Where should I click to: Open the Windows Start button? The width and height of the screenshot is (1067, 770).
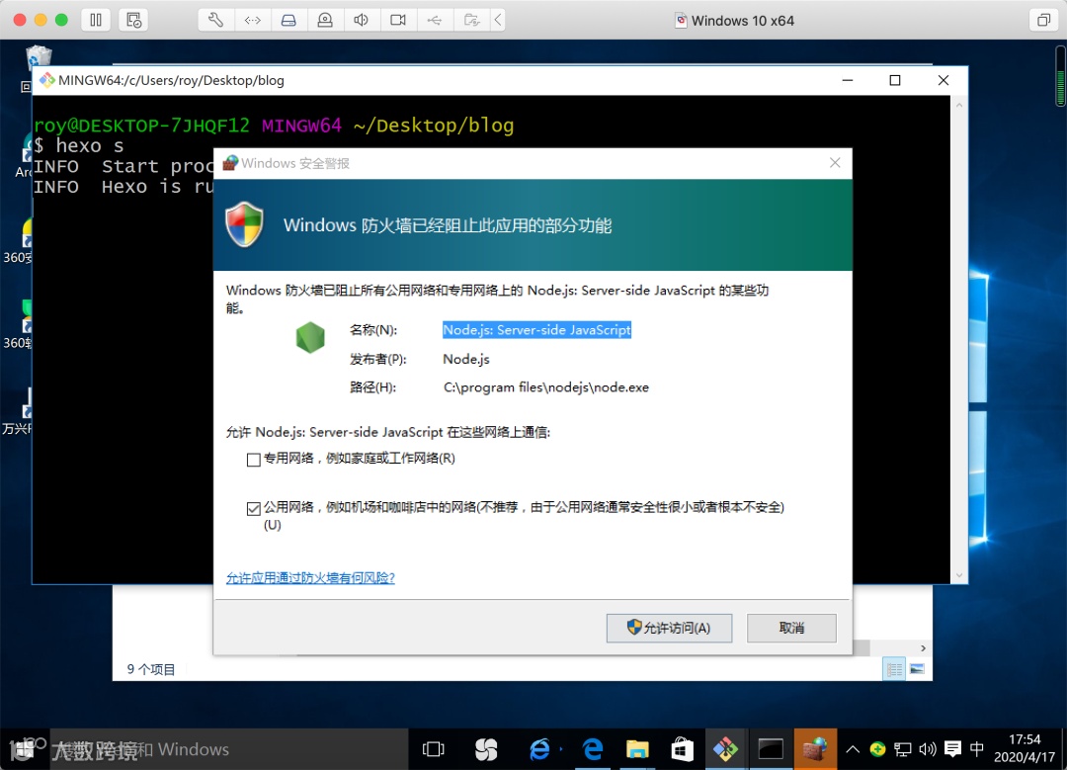(x=23, y=749)
